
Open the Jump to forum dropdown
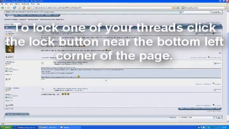196,117
